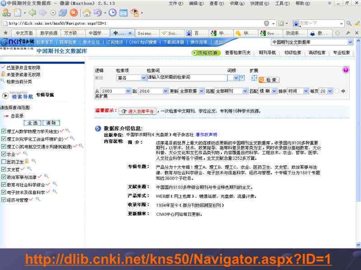Click the 检索 search button
Viewport: 361px width, 270px height.
tap(269, 80)
